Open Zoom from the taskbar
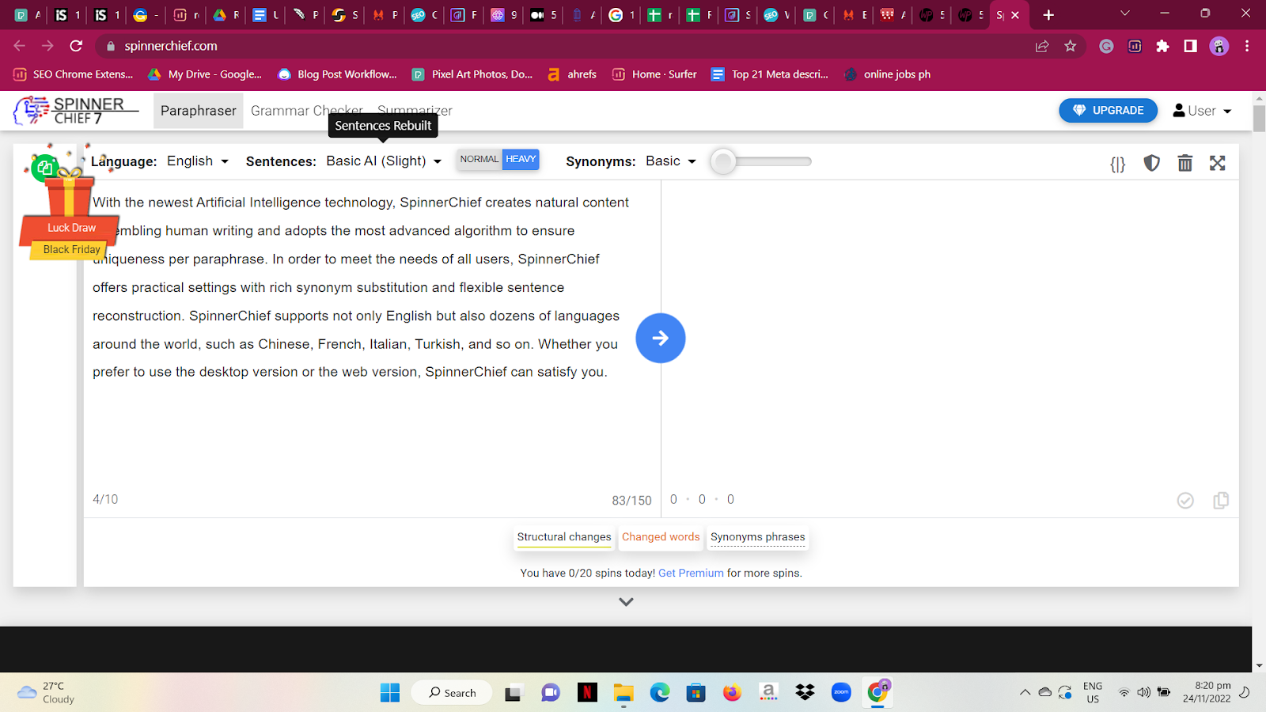This screenshot has width=1266, height=712. [x=841, y=693]
